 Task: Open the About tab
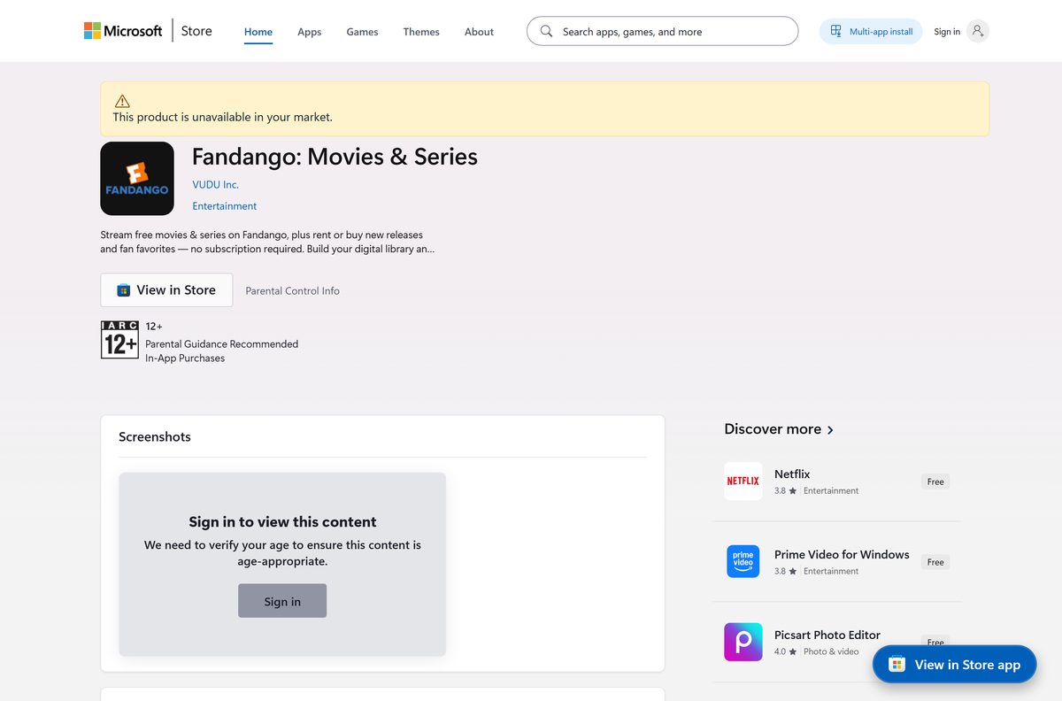point(479,32)
